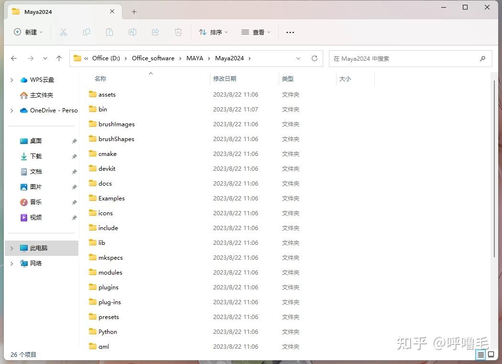Expand the WPS云盘 tree node
The image size is (502, 364).
(x=12, y=80)
